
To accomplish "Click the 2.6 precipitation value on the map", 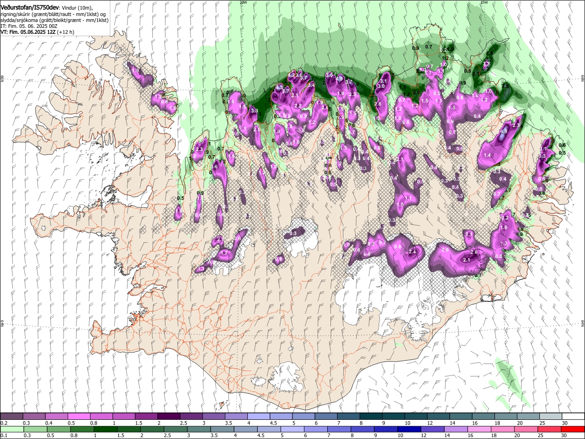I will pos(474,252).
